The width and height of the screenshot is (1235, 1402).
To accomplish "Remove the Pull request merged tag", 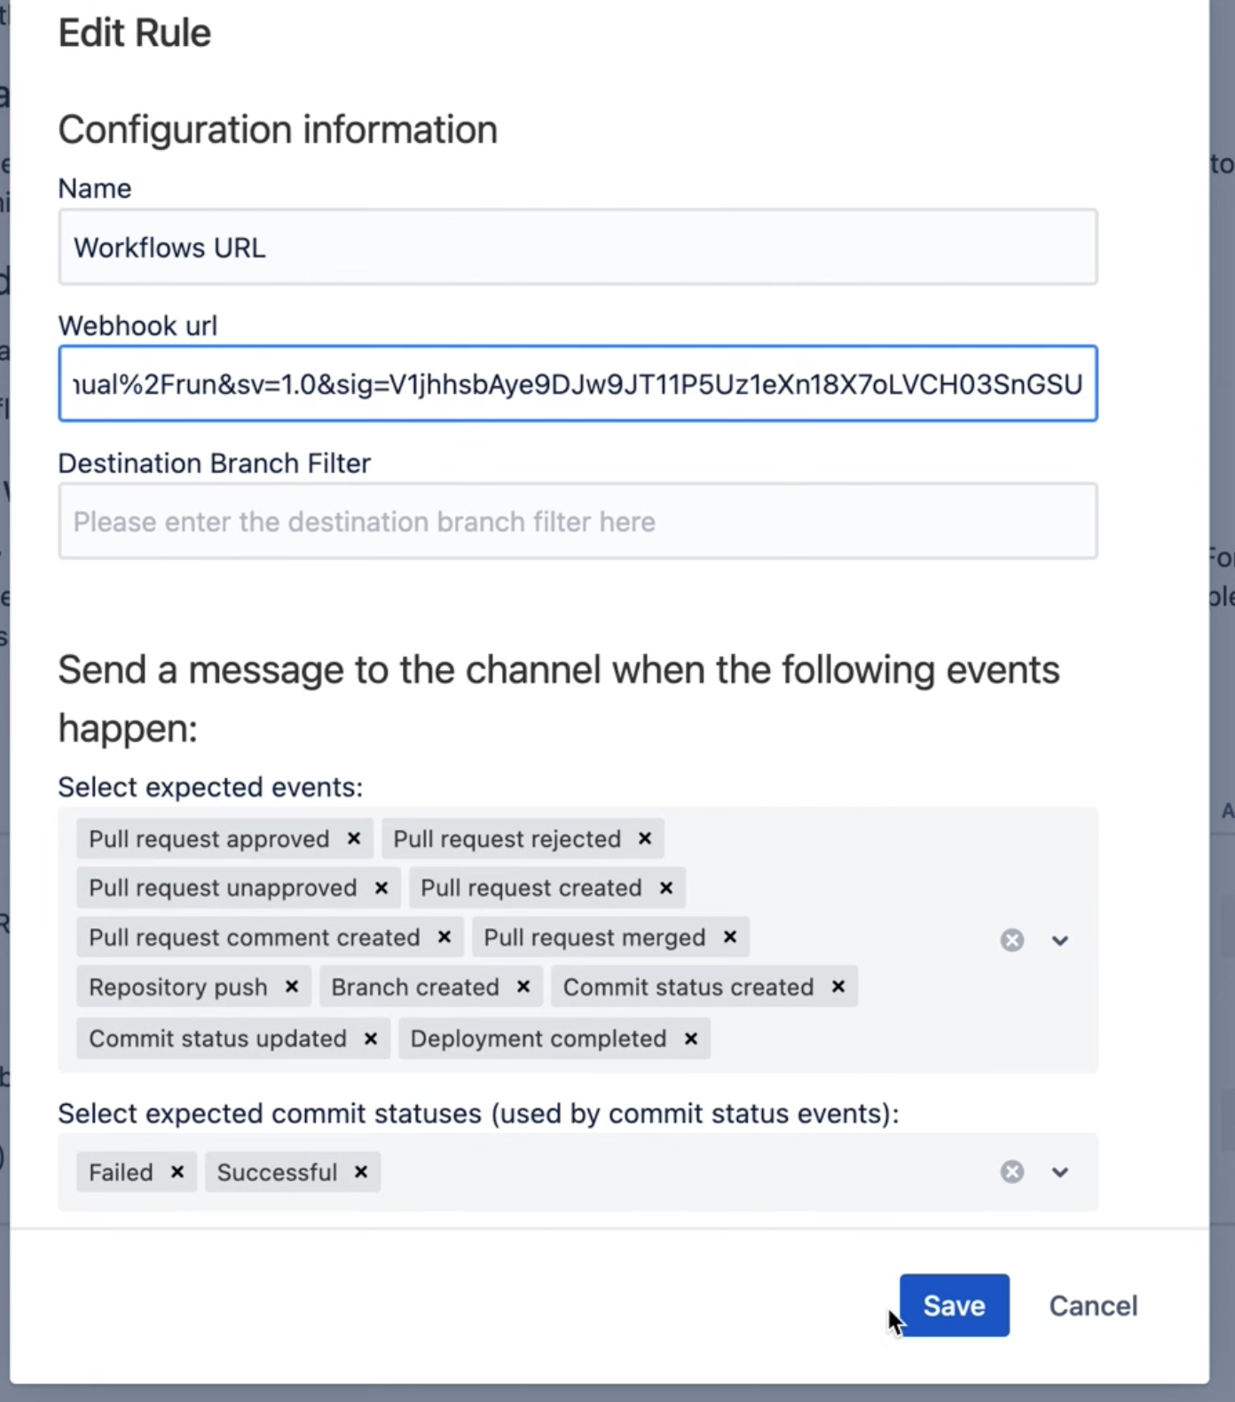I will pos(730,938).
